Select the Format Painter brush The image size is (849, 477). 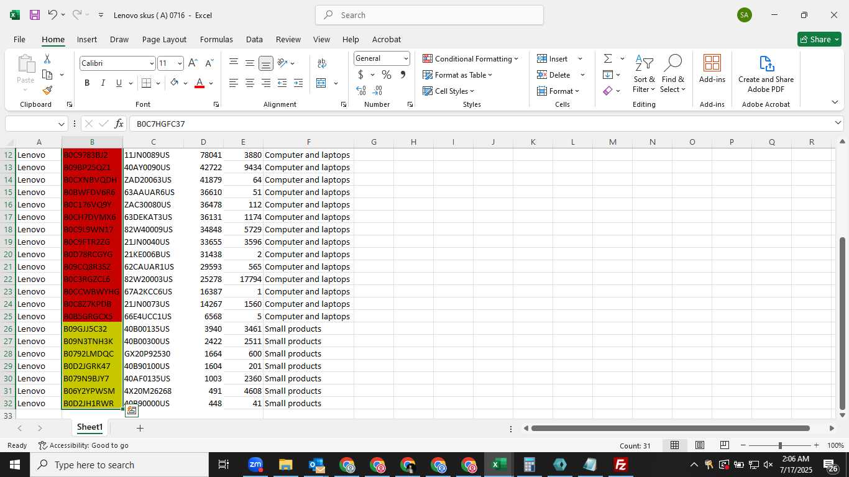click(47, 90)
